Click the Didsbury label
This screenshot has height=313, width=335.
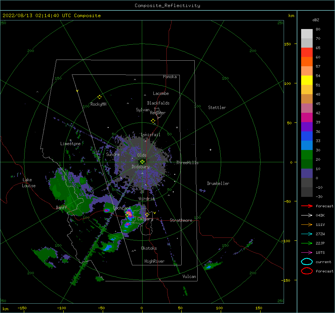point(141,167)
